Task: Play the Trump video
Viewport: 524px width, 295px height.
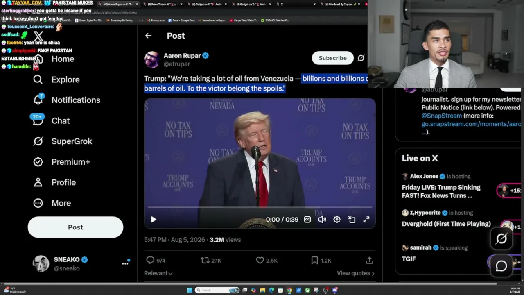Action: tap(154, 220)
